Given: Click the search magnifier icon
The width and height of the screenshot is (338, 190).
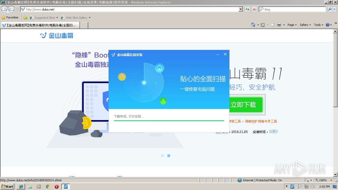Looking at the screenshot, I should [x=330, y=9].
